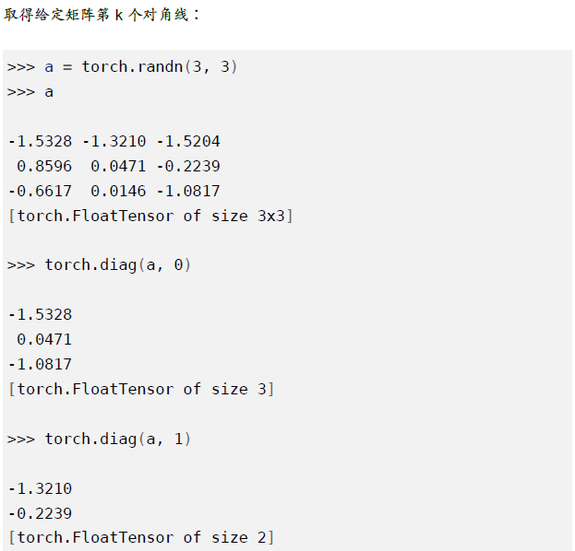Click the matrix value -1.3210 in the first row
This screenshot has height=551, width=575.
pos(114,141)
